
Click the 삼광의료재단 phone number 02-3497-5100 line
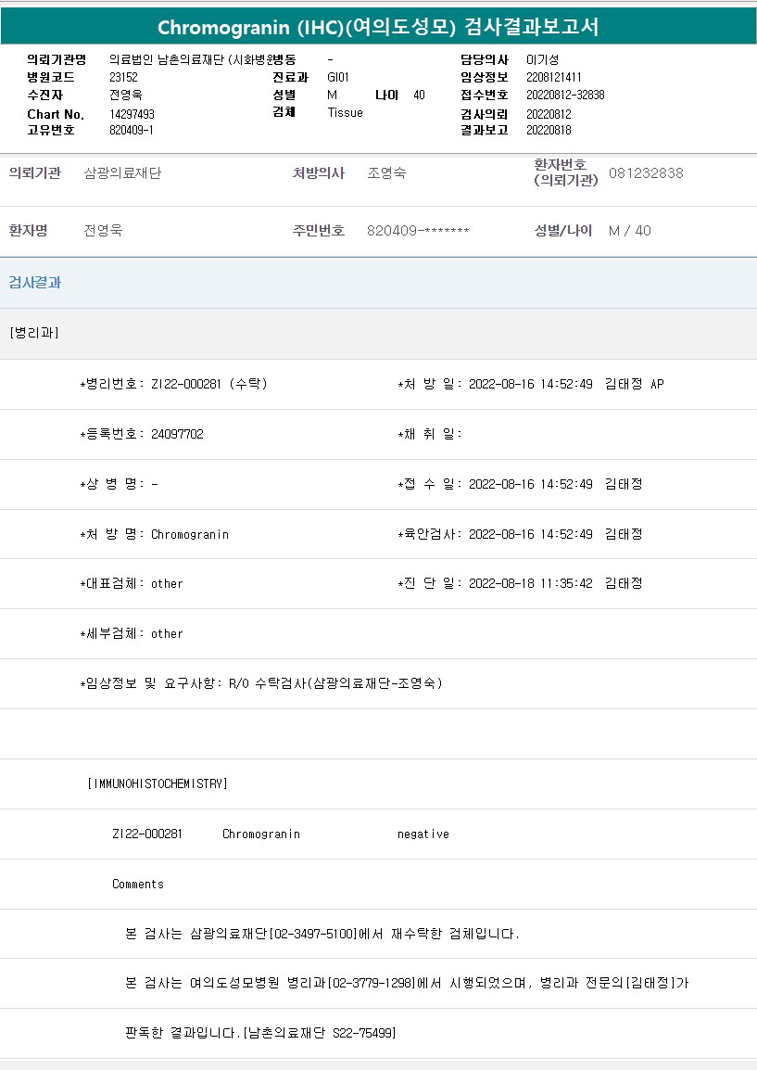(322, 934)
